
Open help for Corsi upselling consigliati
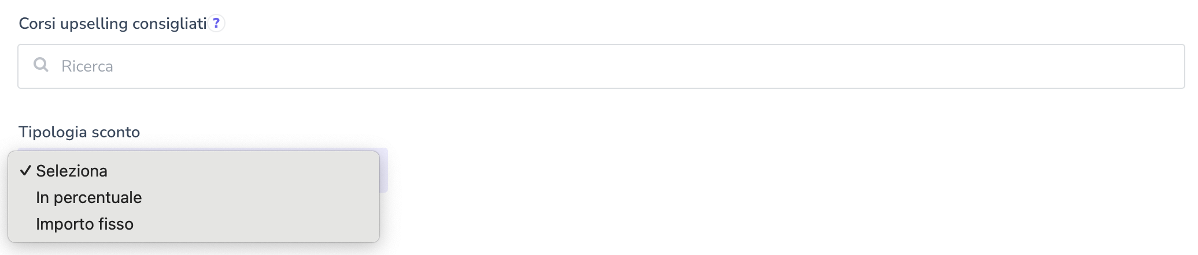(x=216, y=23)
